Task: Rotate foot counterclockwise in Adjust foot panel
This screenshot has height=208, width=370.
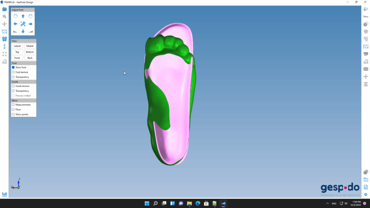Action: coord(16,16)
